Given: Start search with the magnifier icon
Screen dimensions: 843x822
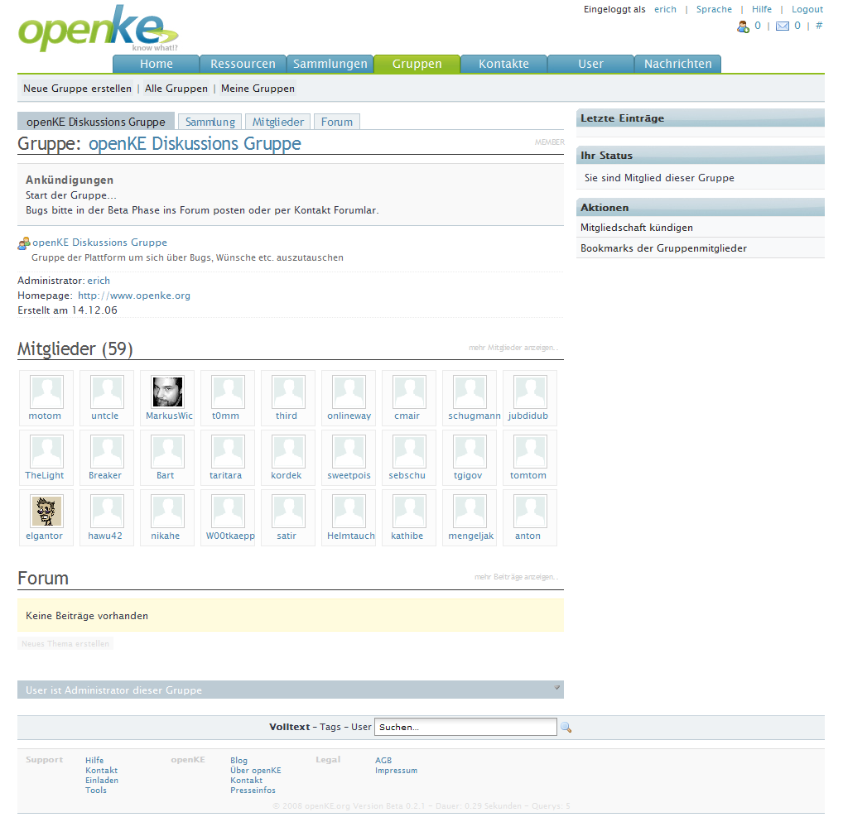Looking at the screenshot, I should pos(566,727).
